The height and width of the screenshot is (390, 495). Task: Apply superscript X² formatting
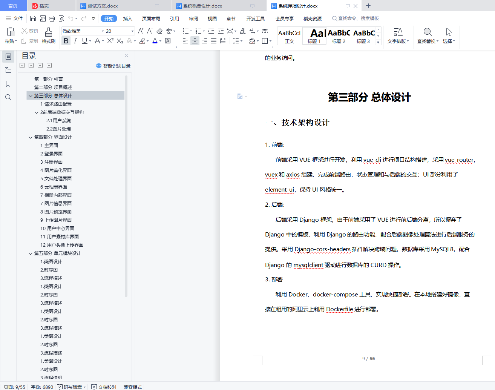click(x=110, y=41)
